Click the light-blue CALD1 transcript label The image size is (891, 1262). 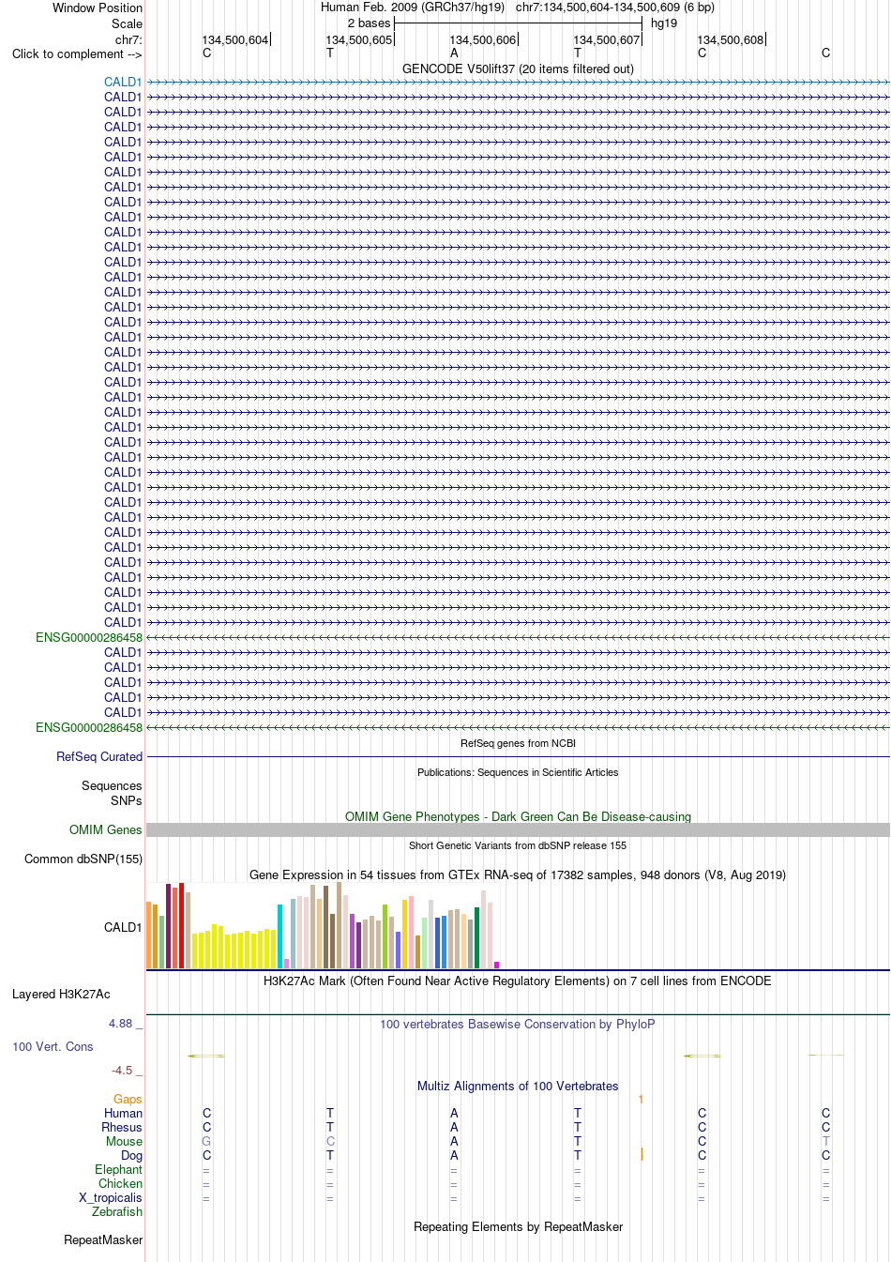coord(123,83)
